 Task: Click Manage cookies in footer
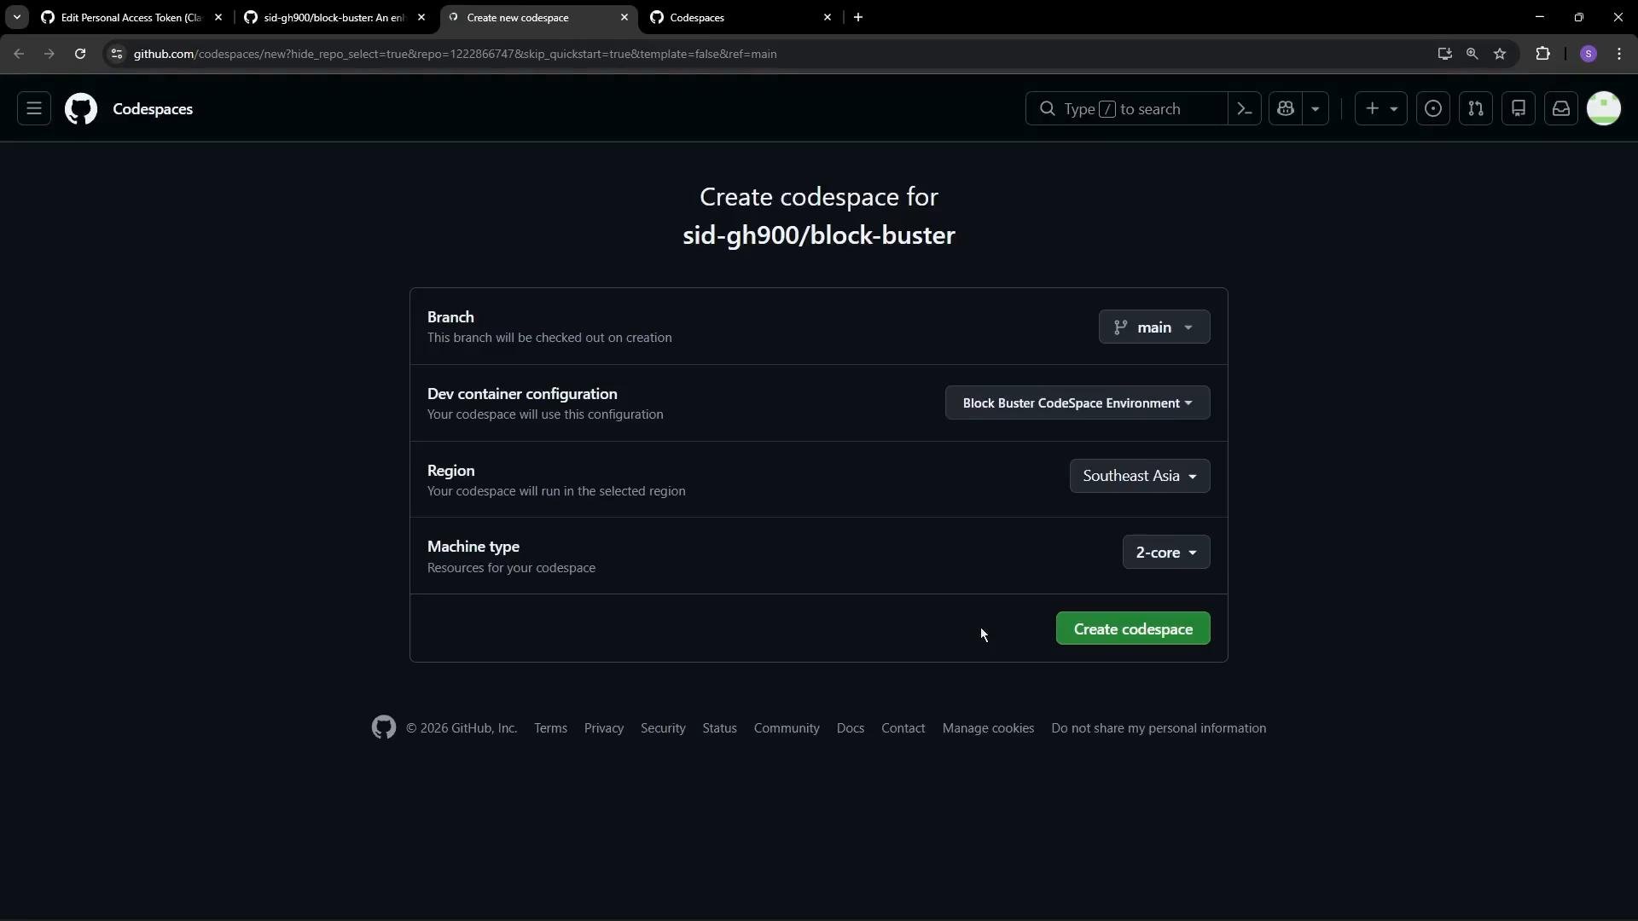coord(988,727)
